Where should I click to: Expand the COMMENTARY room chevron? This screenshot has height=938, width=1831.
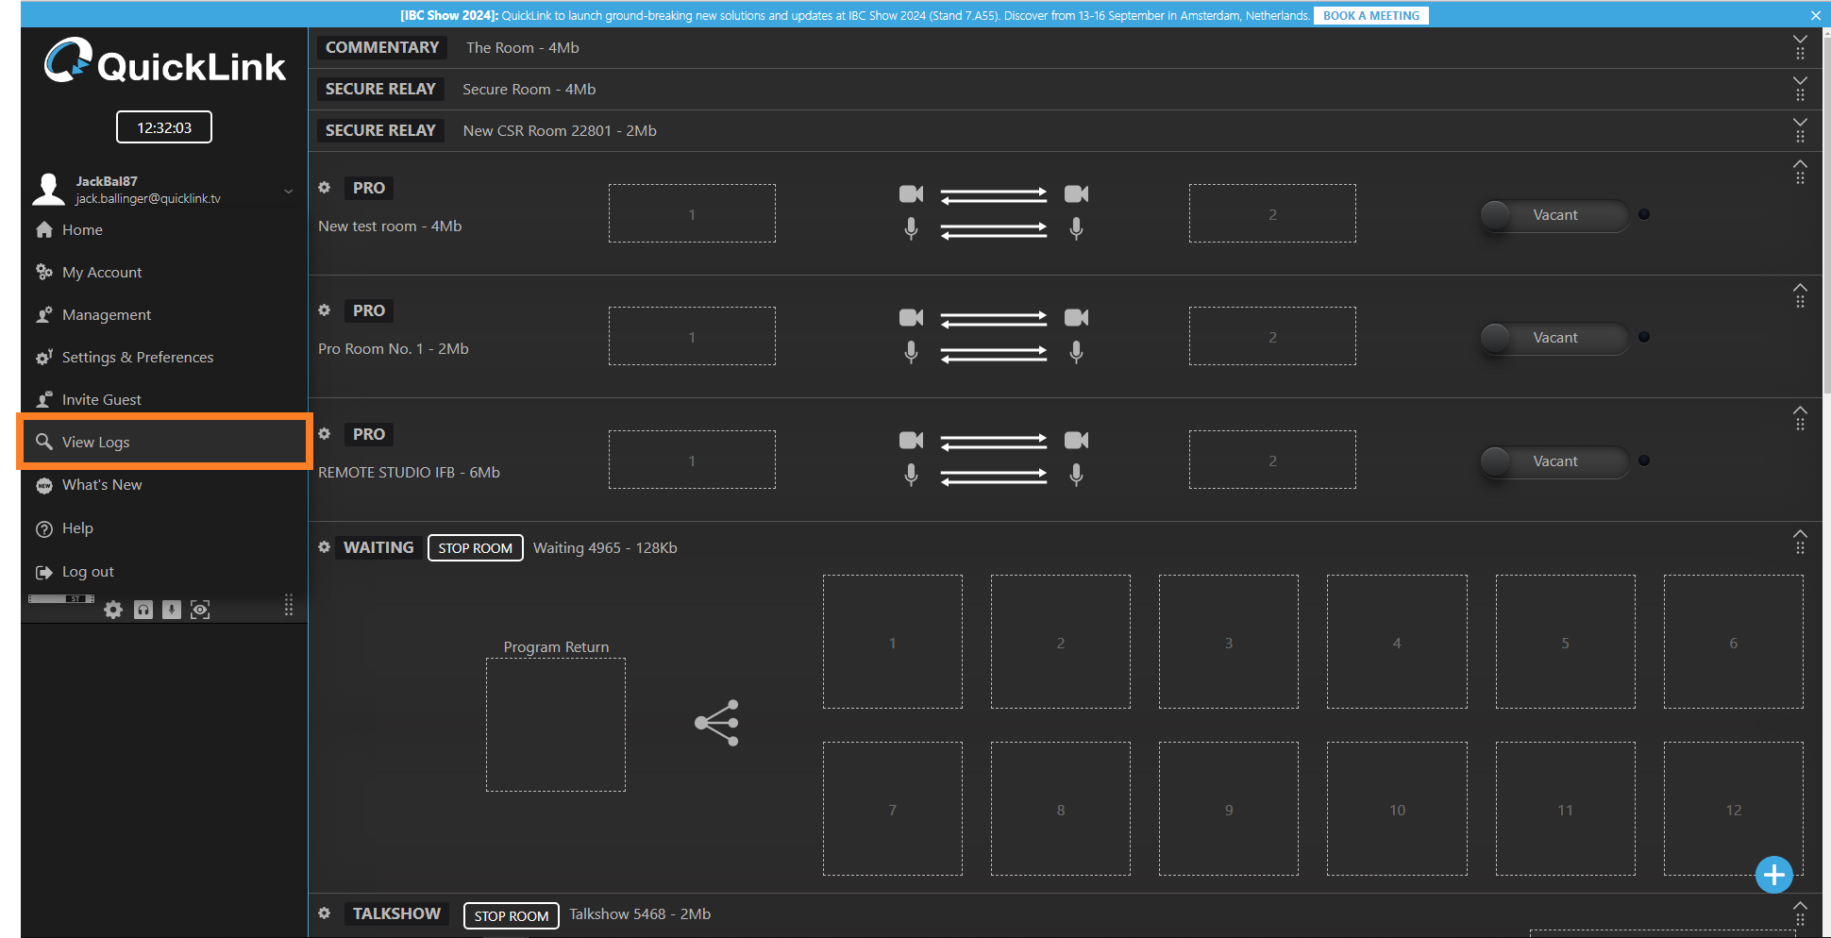click(x=1800, y=41)
